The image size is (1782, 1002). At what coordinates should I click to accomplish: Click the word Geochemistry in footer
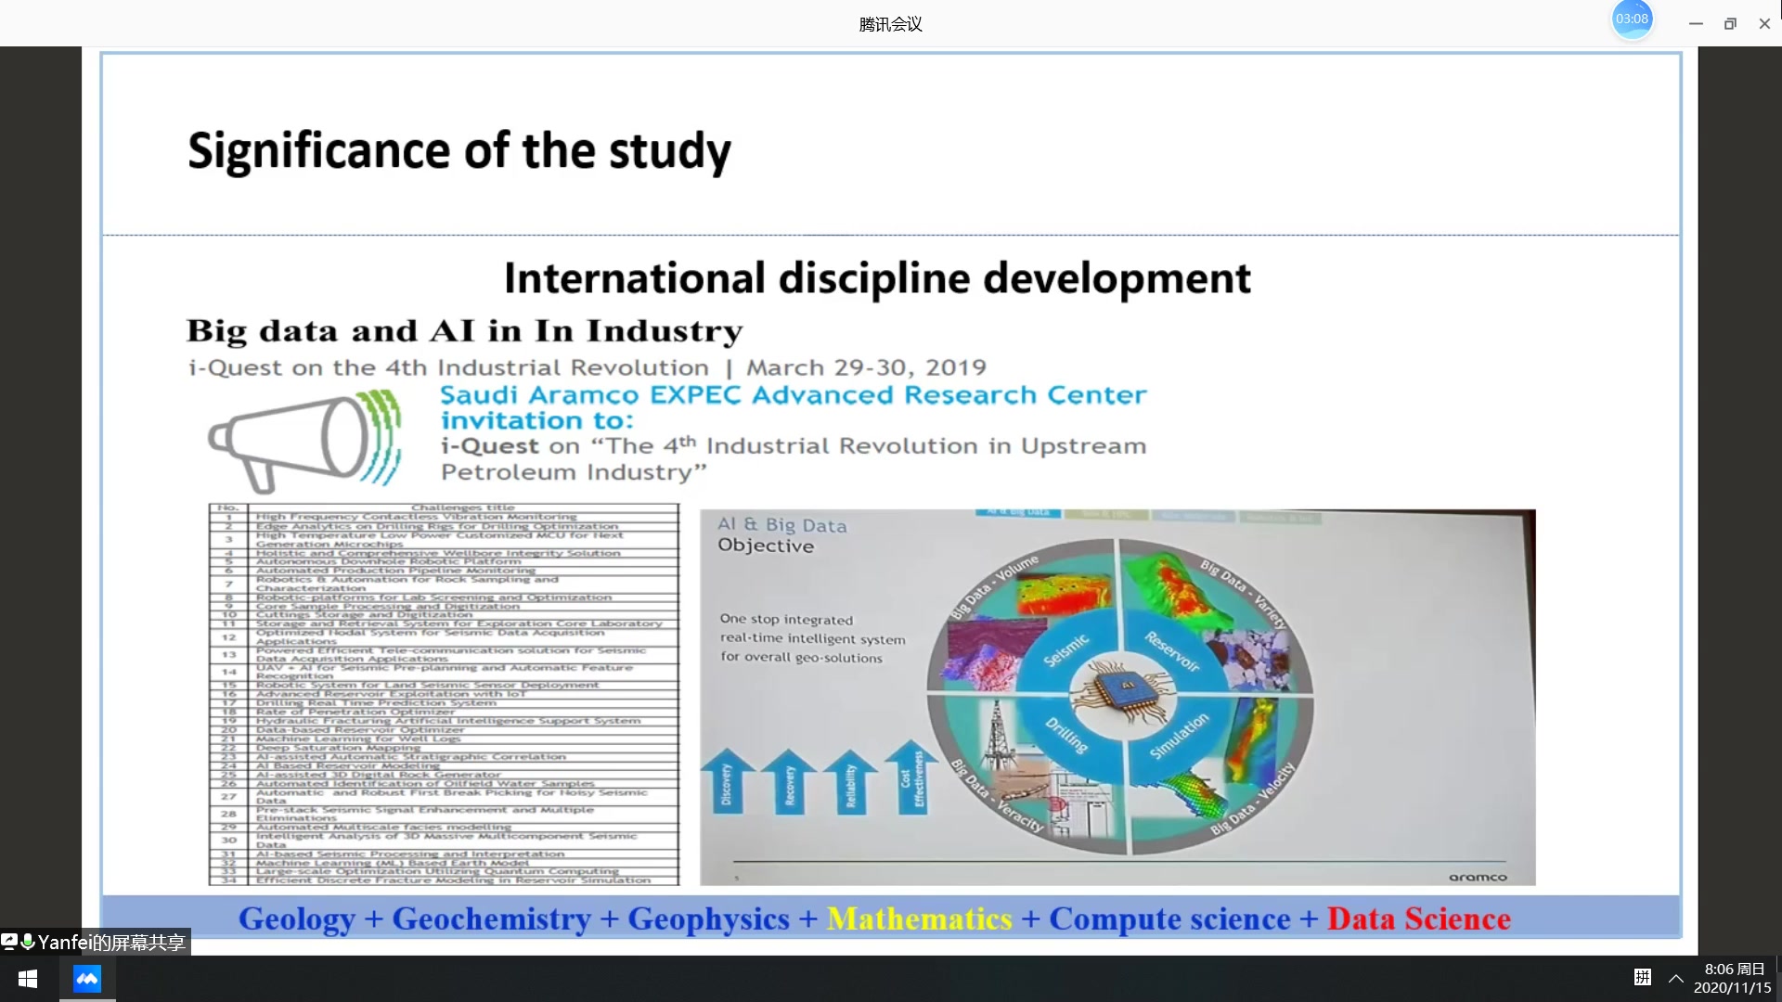pyautogui.click(x=492, y=918)
